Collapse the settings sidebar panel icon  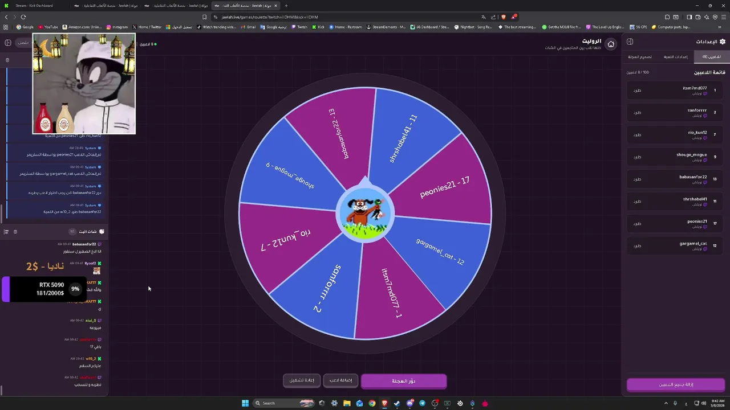(630, 42)
